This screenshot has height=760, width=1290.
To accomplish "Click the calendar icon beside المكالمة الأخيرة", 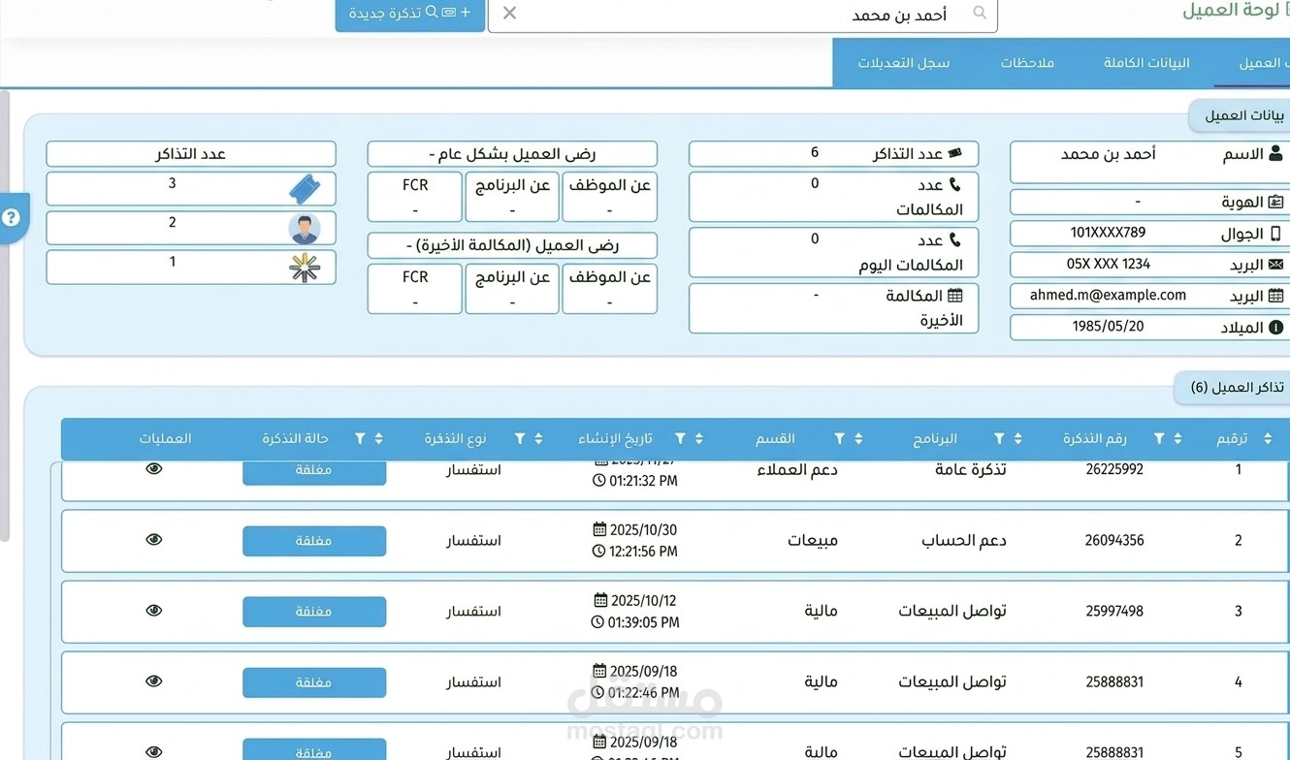I will (x=954, y=296).
